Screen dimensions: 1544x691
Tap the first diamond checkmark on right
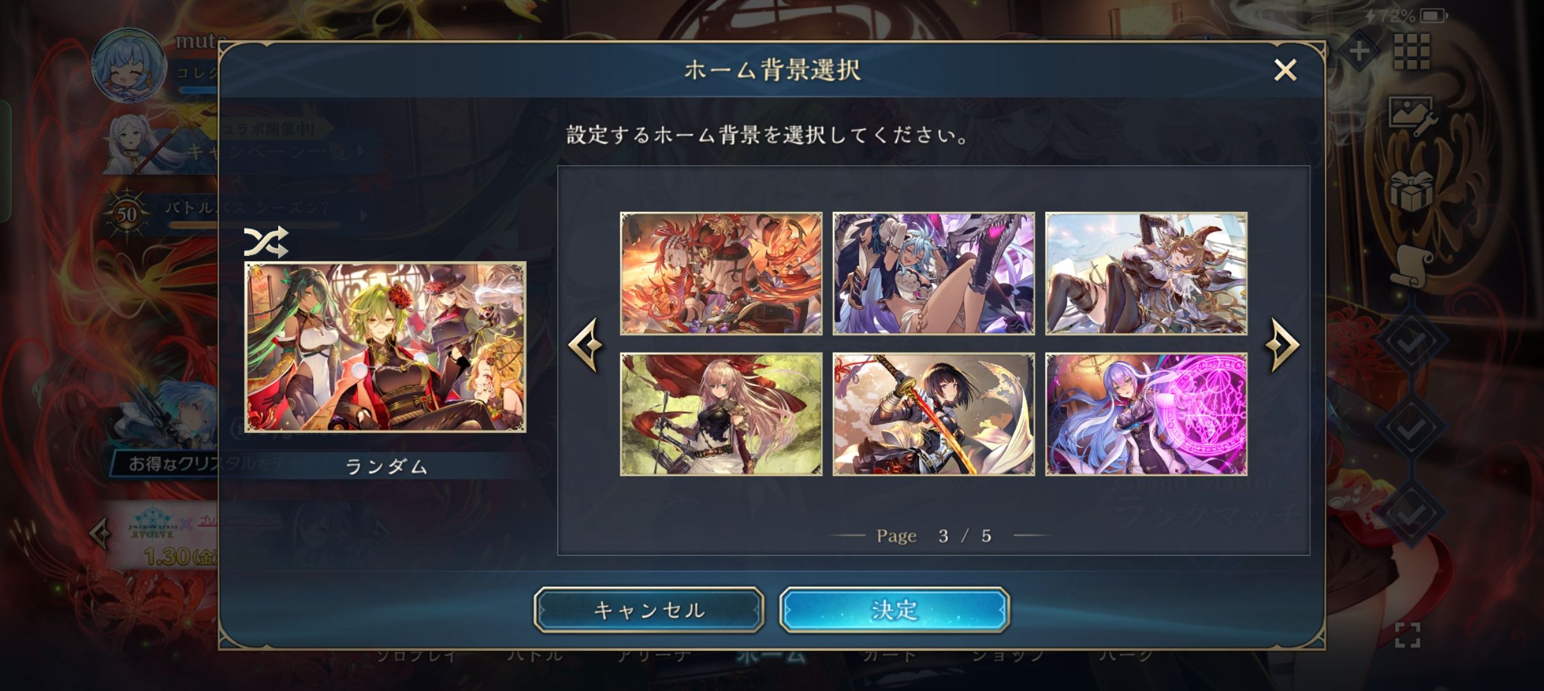pyautogui.click(x=1411, y=343)
